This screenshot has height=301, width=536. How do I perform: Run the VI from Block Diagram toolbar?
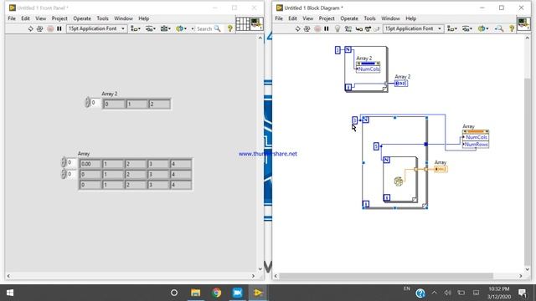click(298, 29)
